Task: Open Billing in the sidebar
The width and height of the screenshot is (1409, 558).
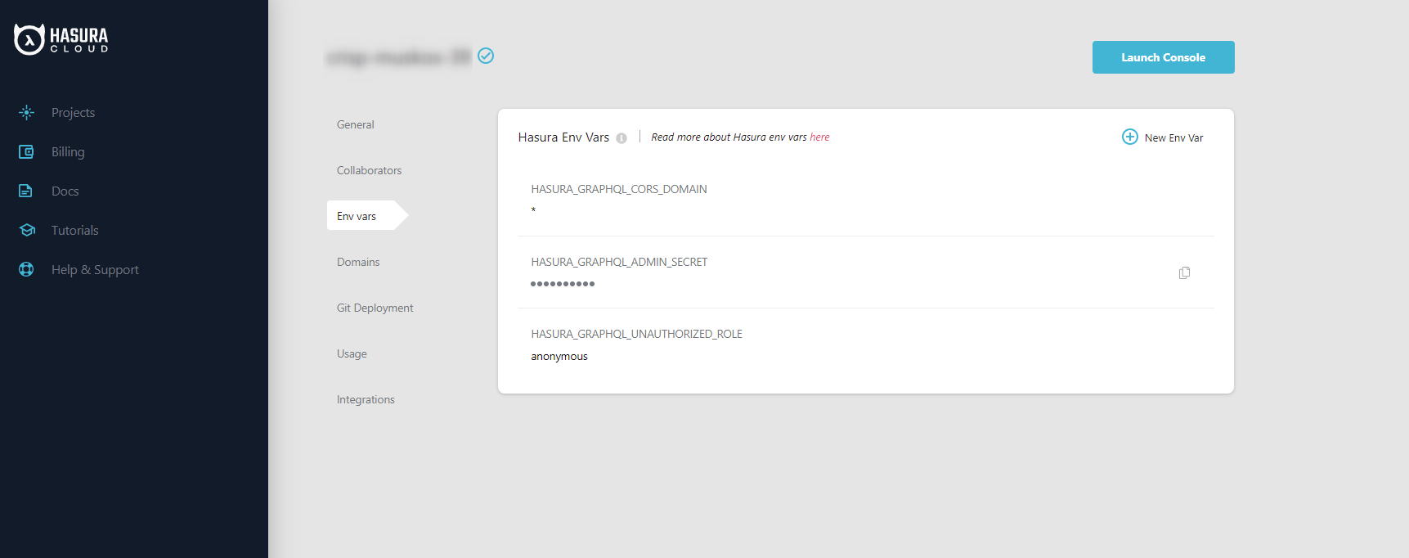Action: [x=68, y=151]
